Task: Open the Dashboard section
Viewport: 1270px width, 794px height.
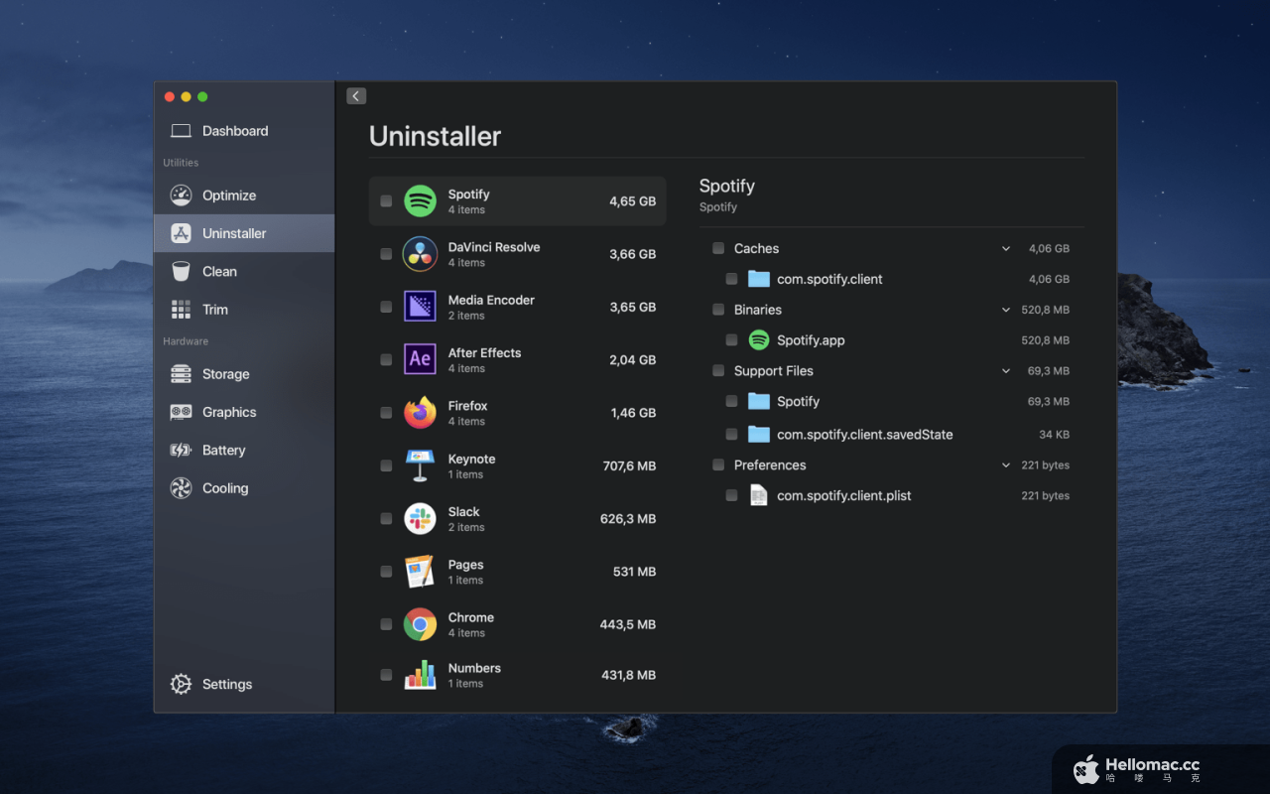Action: (x=244, y=131)
